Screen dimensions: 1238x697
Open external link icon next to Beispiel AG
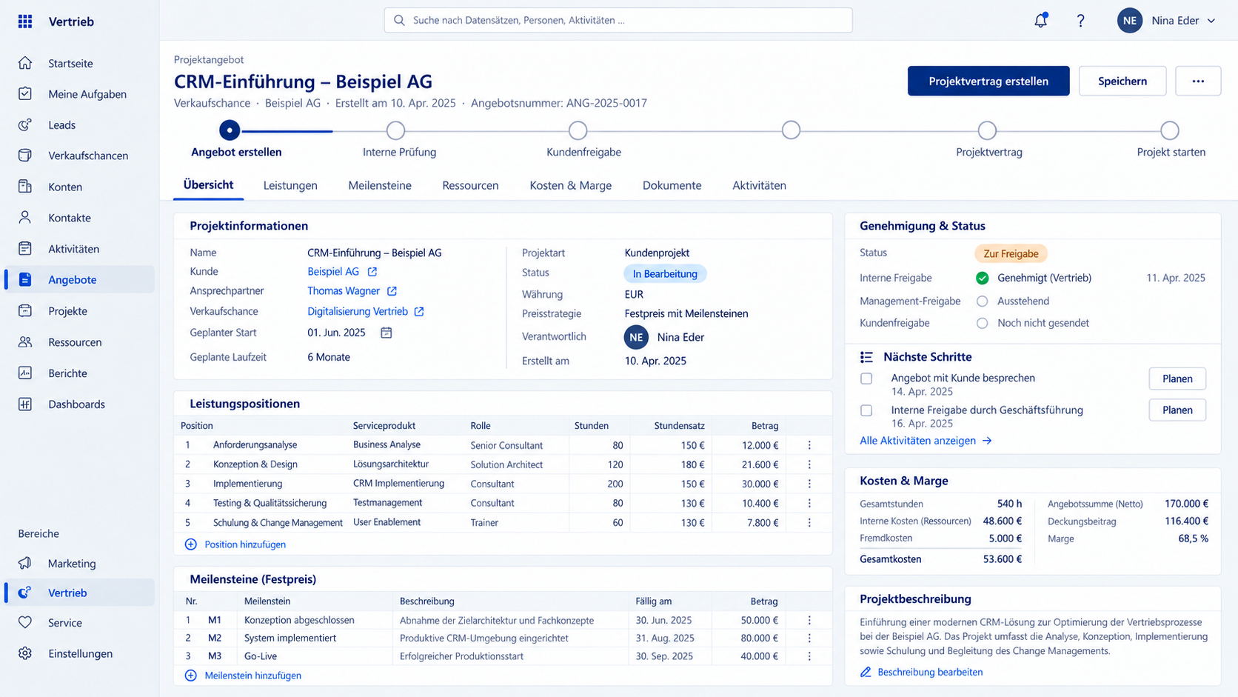372,272
